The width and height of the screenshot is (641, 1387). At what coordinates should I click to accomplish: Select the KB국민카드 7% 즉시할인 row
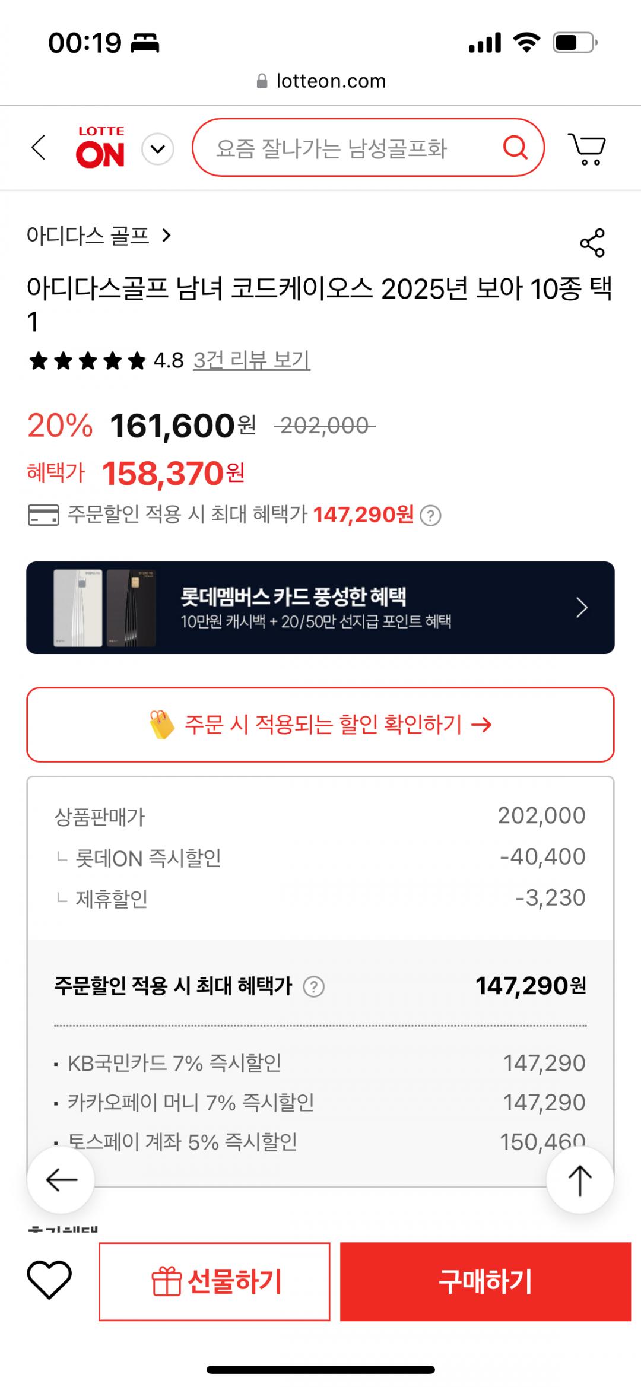pos(320,1063)
